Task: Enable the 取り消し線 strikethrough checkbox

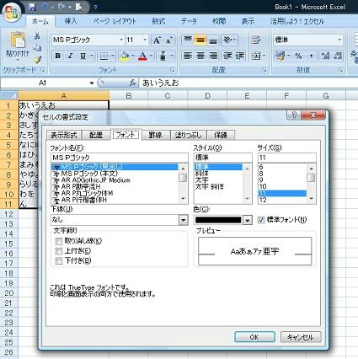Action: [59, 241]
